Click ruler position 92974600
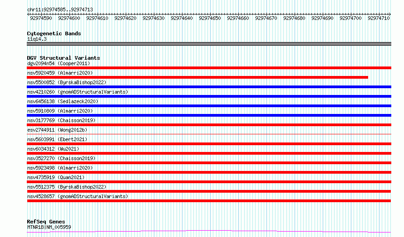The width and height of the screenshot is (404, 237). coord(69,18)
